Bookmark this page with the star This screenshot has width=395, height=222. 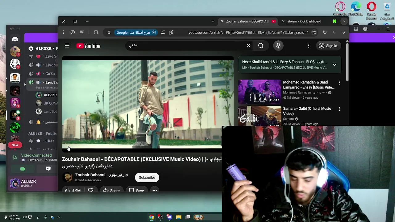(109, 32)
